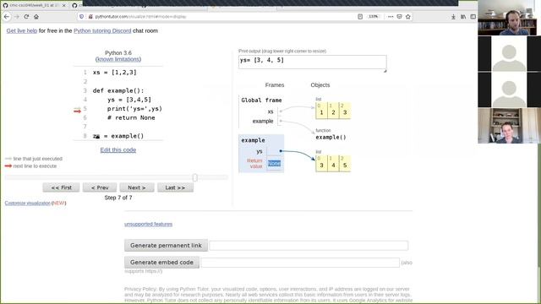
Task: Click the function example() object
Action: [x=331, y=137]
